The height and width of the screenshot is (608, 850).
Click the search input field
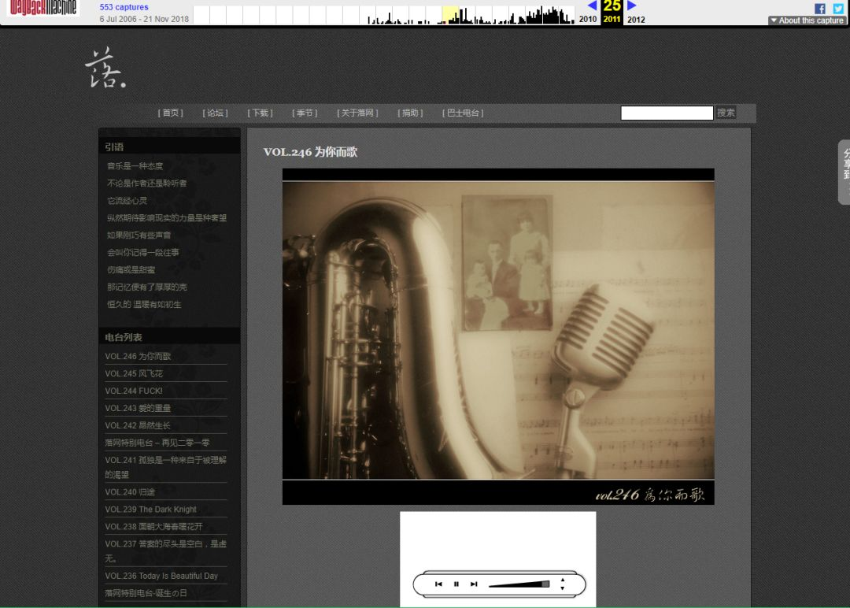(667, 113)
